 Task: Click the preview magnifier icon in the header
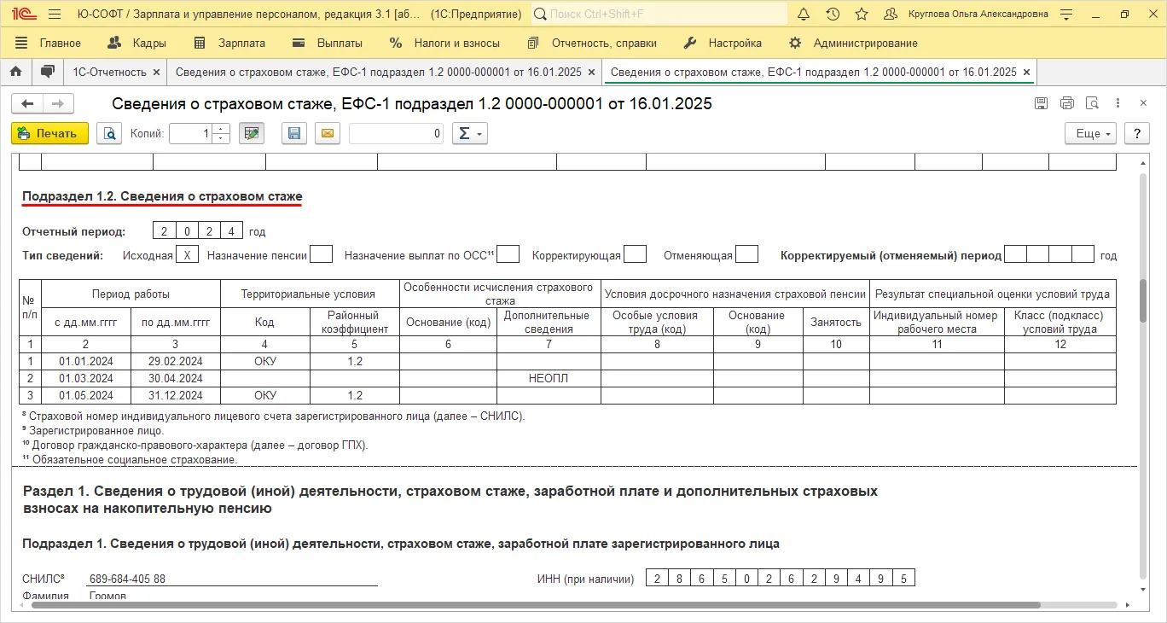pos(1092,103)
